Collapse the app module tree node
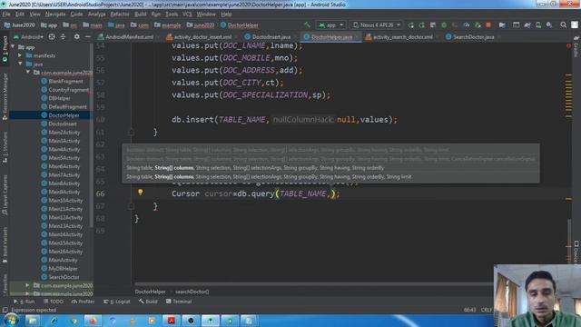The width and height of the screenshot is (581, 327). pyautogui.click(x=14, y=47)
